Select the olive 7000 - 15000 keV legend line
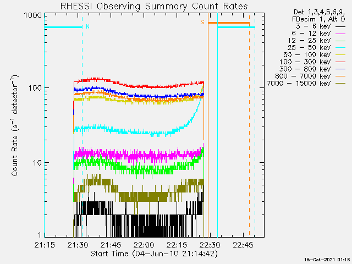This screenshot has height=264, width=352. [x=340, y=84]
